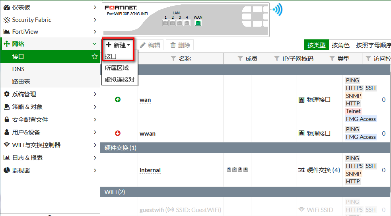Screen dimensions: 391x216
Task: Click the green up status icon for wan
Action: [x=118, y=99]
